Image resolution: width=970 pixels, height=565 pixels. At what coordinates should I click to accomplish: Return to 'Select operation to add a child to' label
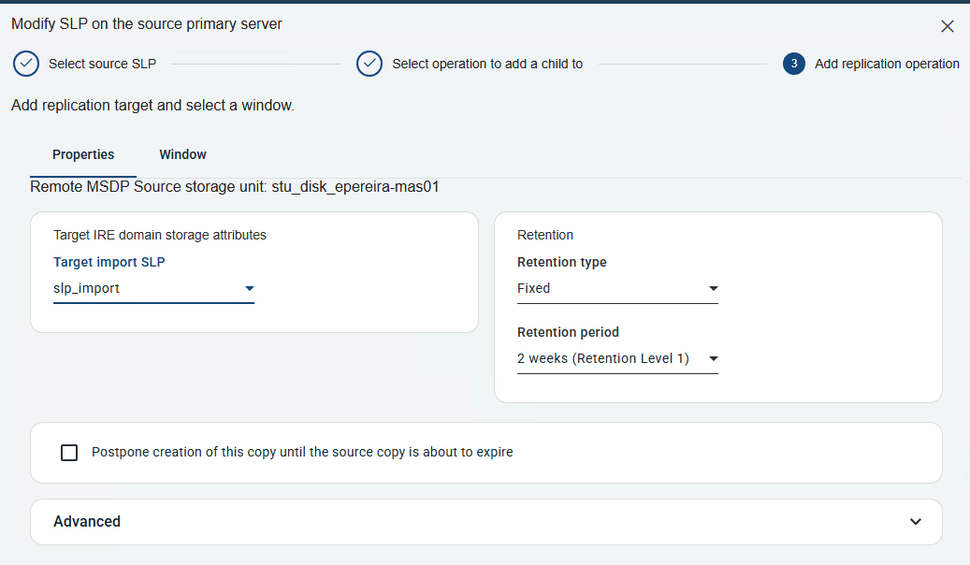(487, 64)
